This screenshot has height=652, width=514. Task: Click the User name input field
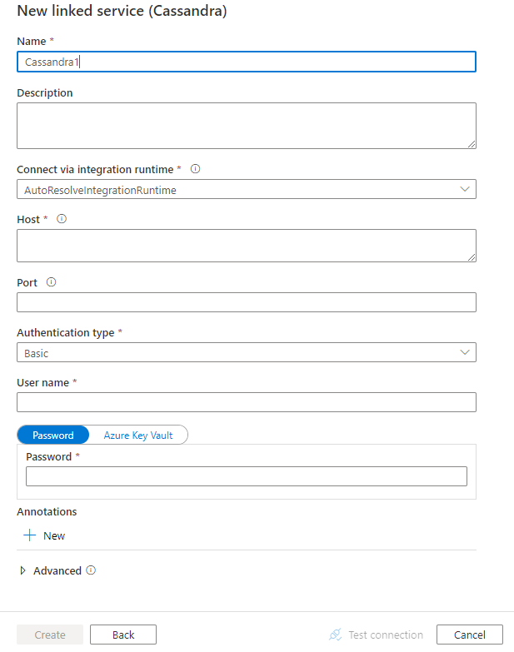pyautogui.click(x=247, y=402)
